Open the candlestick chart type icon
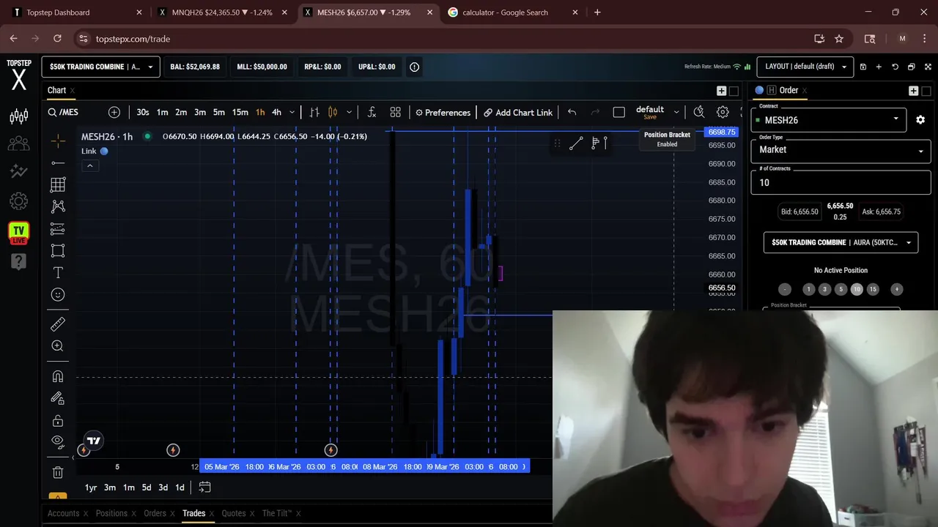This screenshot has height=527, width=938. point(333,112)
